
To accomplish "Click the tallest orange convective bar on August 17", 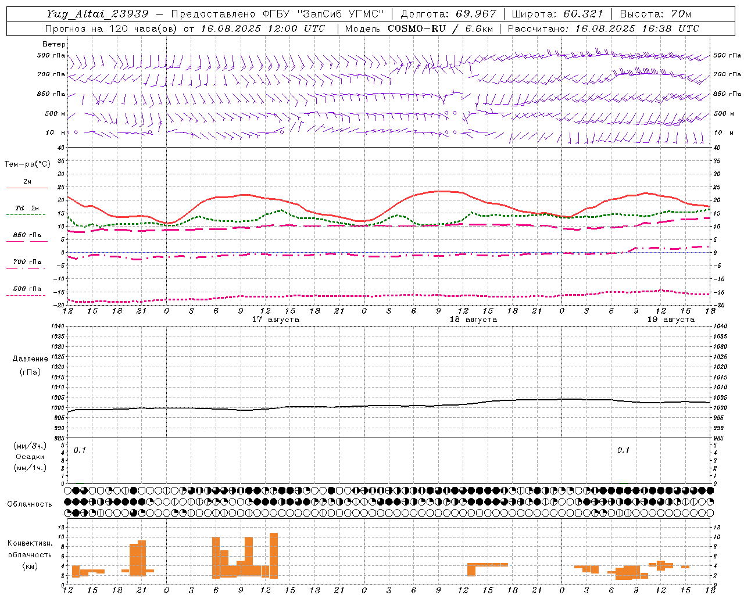I will (274, 555).
